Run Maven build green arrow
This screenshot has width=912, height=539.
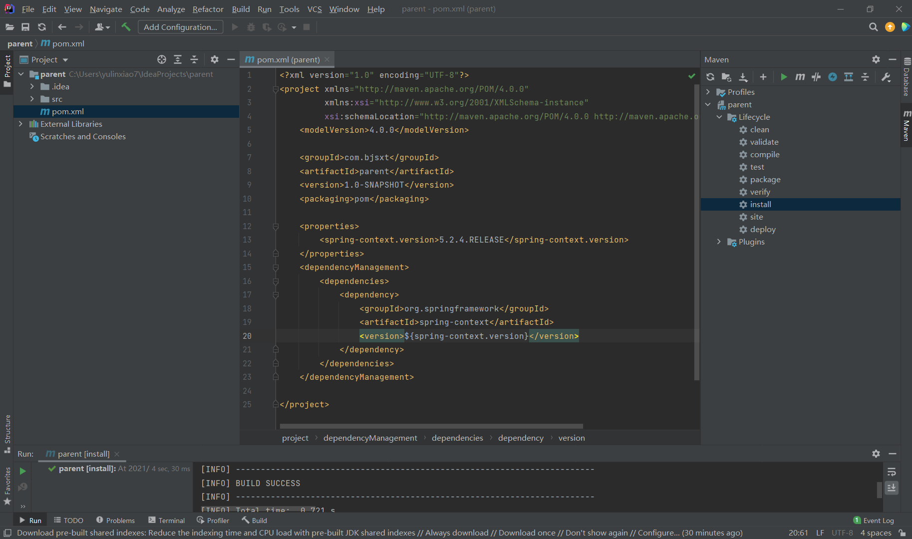pos(784,77)
